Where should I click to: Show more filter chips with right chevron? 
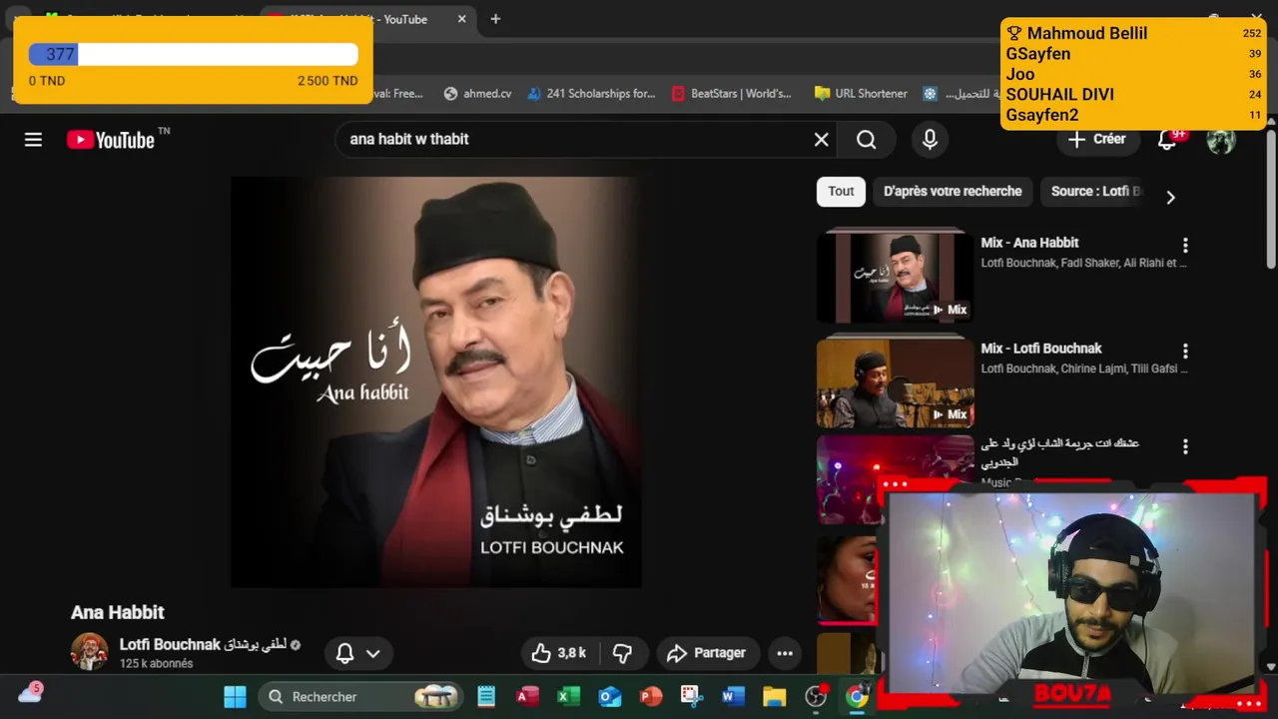click(x=1170, y=197)
